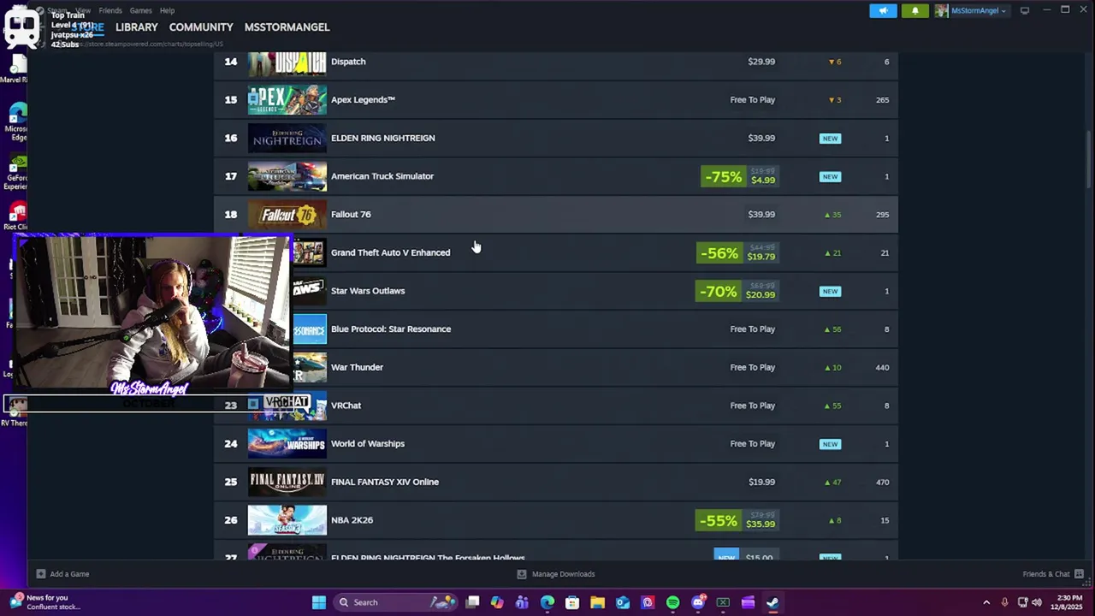Click VRChat title
This screenshot has width=1095, height=616.
click(346, 406)
